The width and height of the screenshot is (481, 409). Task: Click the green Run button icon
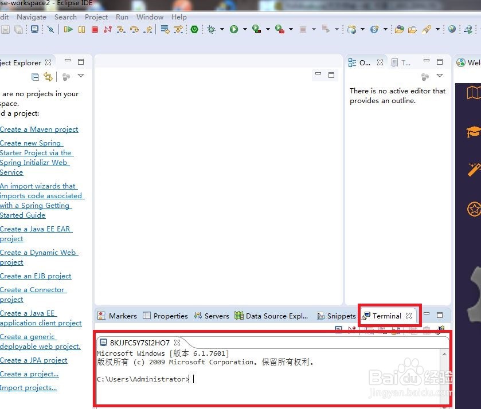click(x=234, y=29)
